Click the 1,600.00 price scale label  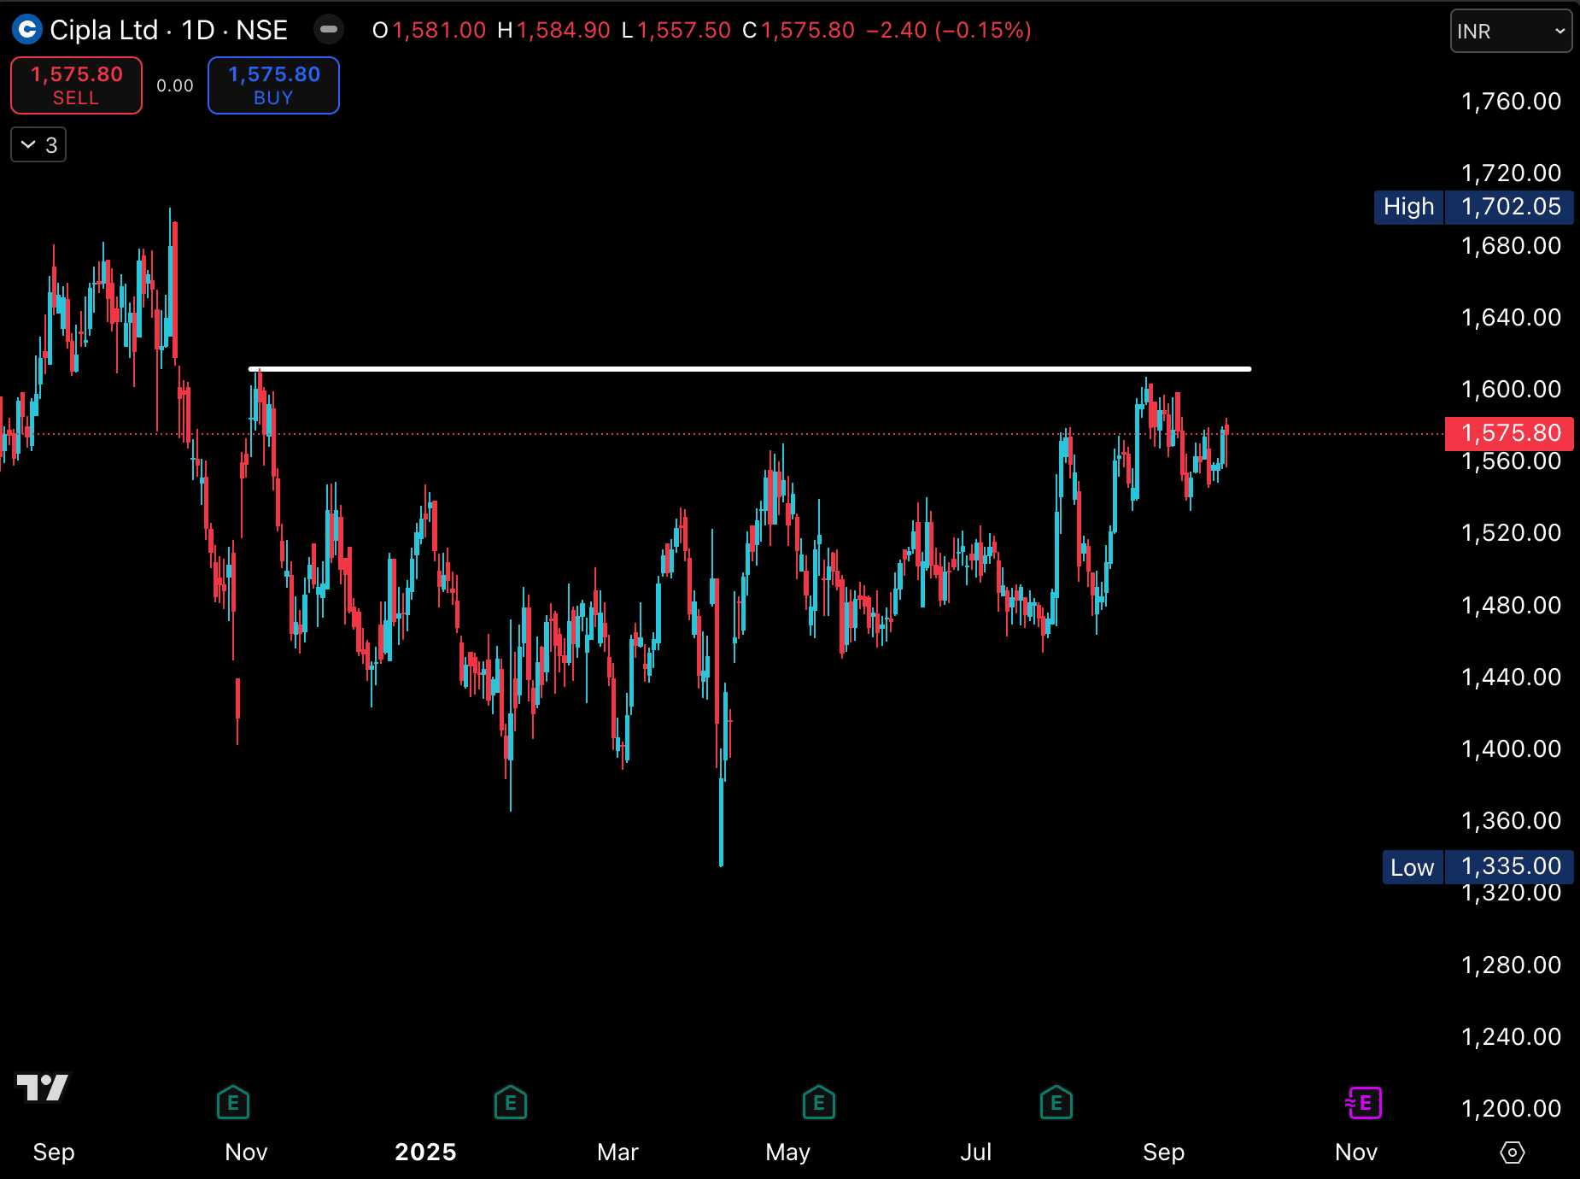[x=1511, y=389]
